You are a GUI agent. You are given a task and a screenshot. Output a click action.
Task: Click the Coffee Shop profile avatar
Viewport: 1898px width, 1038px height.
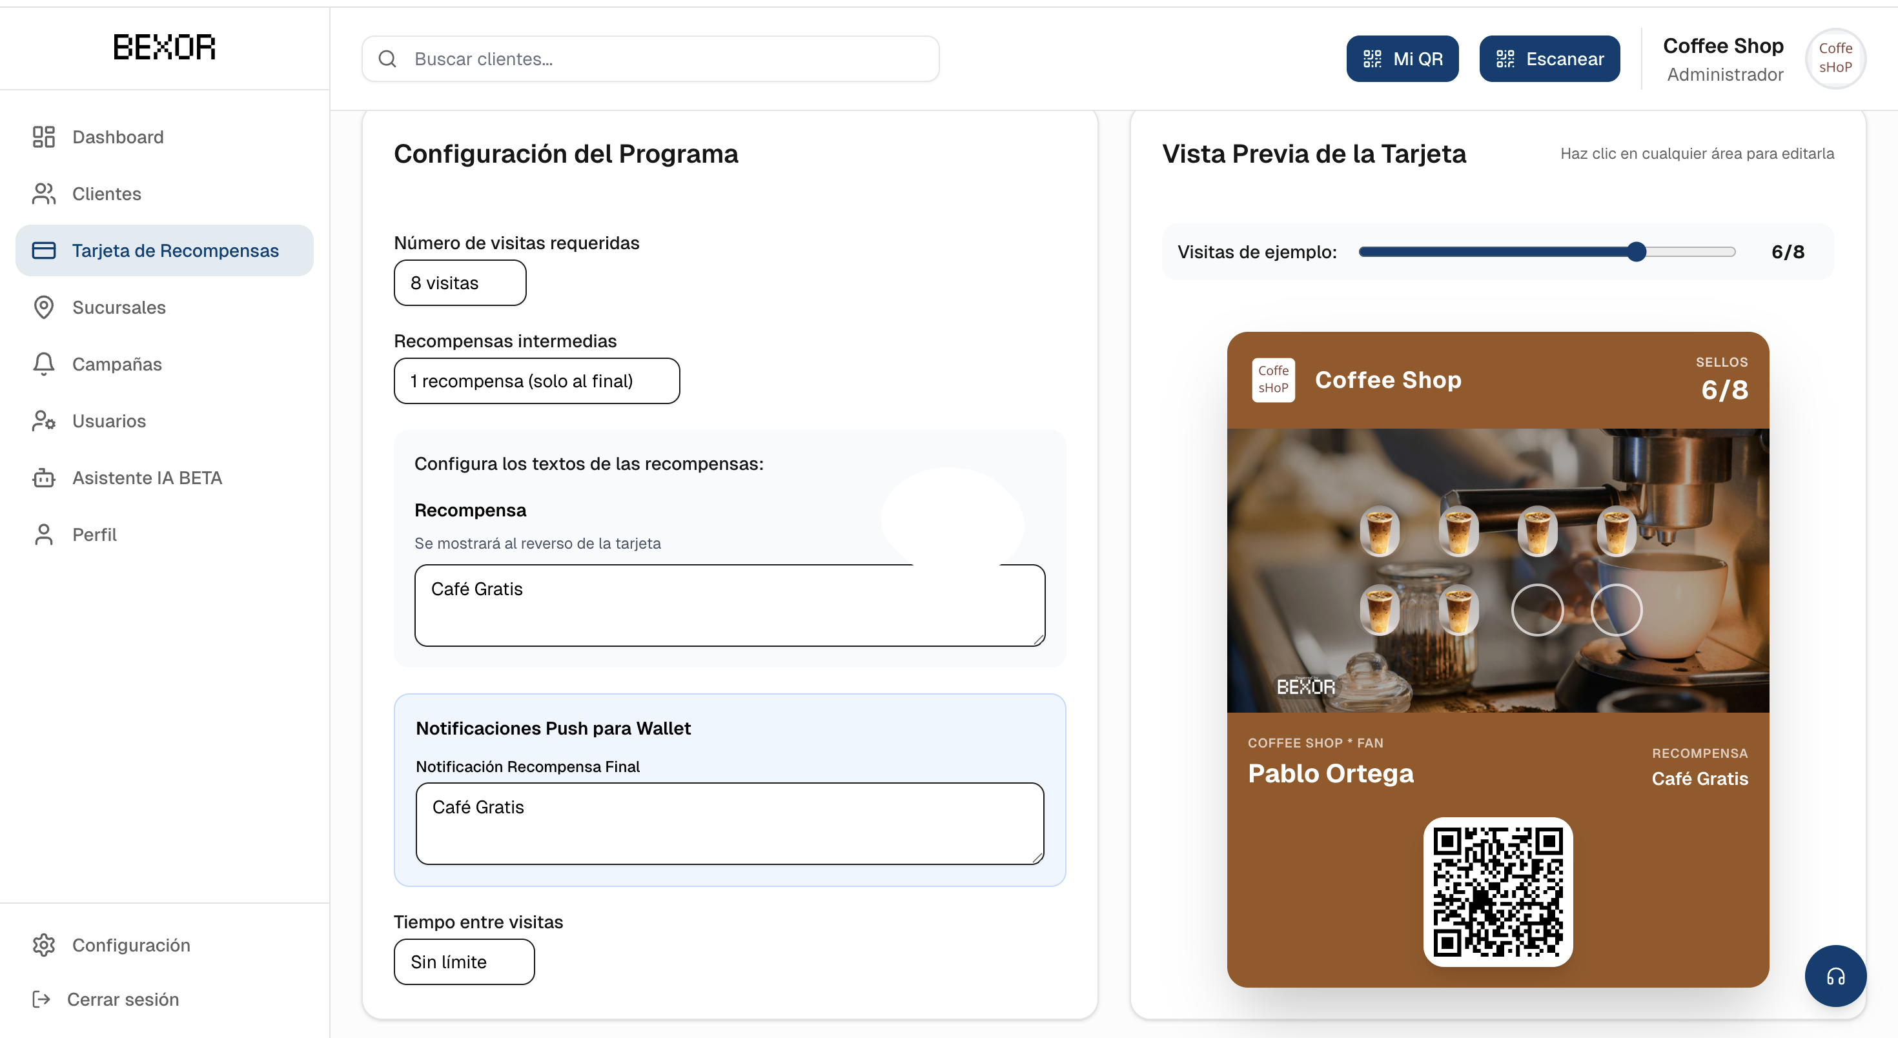click(x=1835, y=58)
